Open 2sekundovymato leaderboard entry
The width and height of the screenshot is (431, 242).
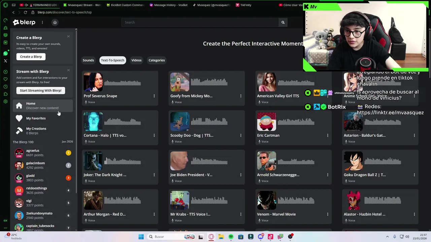[43, 215]
